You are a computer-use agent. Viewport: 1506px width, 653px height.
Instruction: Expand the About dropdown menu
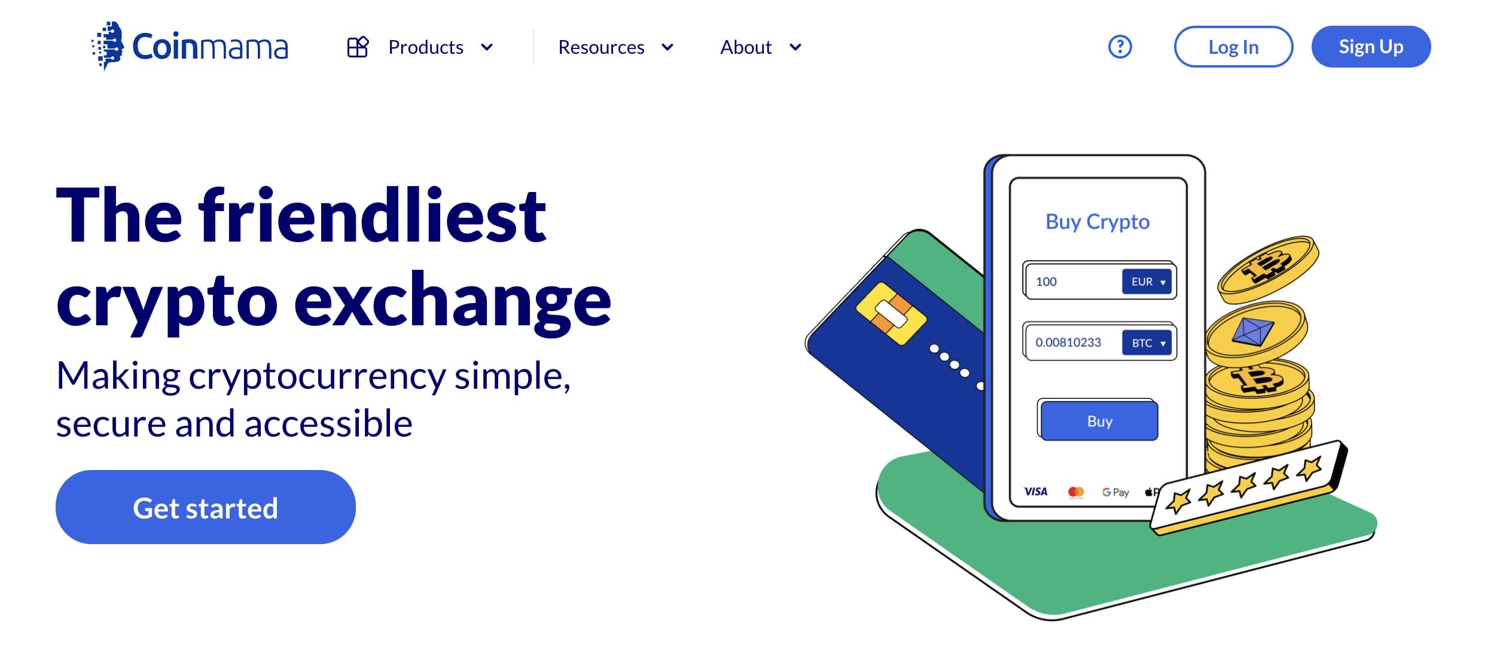759,46
